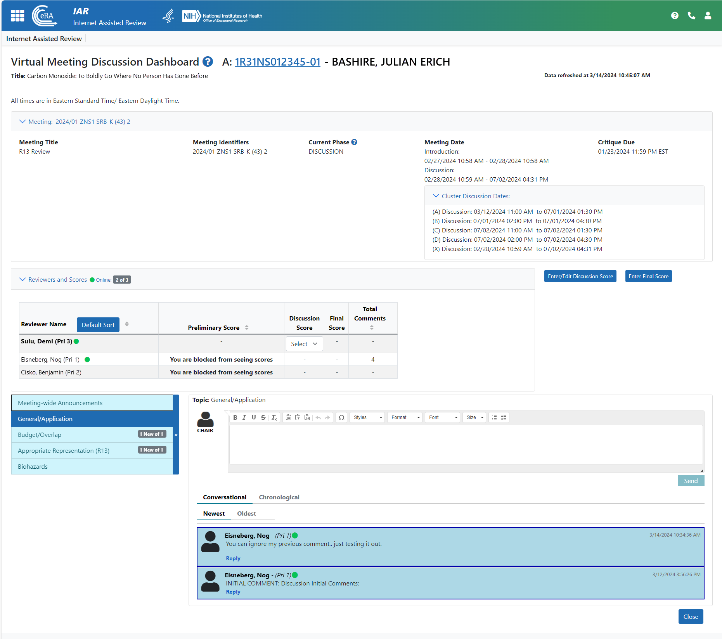Collapse the Cluster Discussion Dates section
This screenshot has width=722, height=639.
point(436,196)
